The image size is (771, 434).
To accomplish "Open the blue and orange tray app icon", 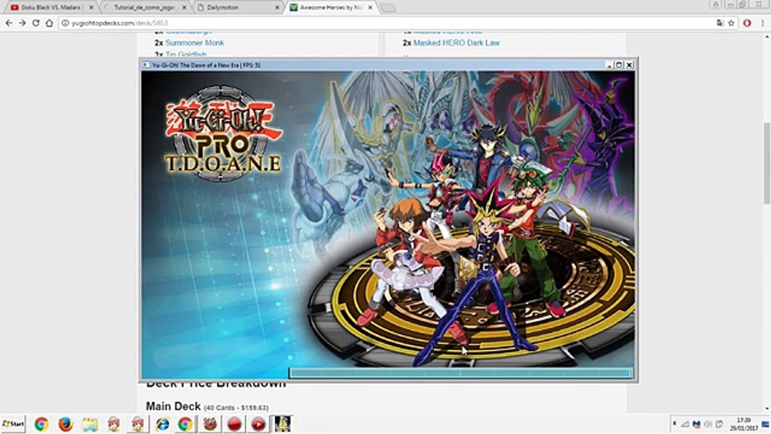I will pyautogui.click(x=697, y=424).
